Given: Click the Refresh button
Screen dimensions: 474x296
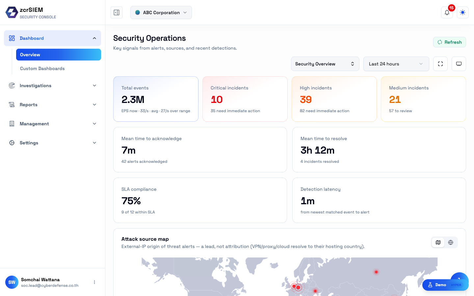Looking at the screenshot, I should [x=450, y=42].
